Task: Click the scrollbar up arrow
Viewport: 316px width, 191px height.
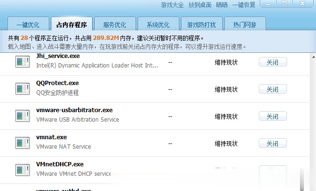Action: (314, 57)
